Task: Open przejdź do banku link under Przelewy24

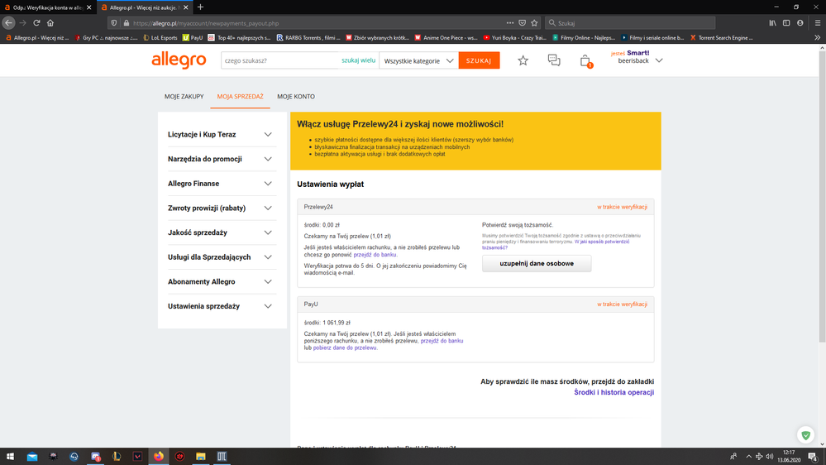Action: coord(375,255)
